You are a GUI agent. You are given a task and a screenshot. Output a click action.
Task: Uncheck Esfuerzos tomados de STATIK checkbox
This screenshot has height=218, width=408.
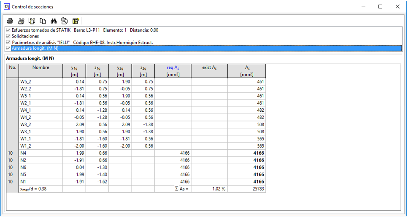tap(8, 30)
